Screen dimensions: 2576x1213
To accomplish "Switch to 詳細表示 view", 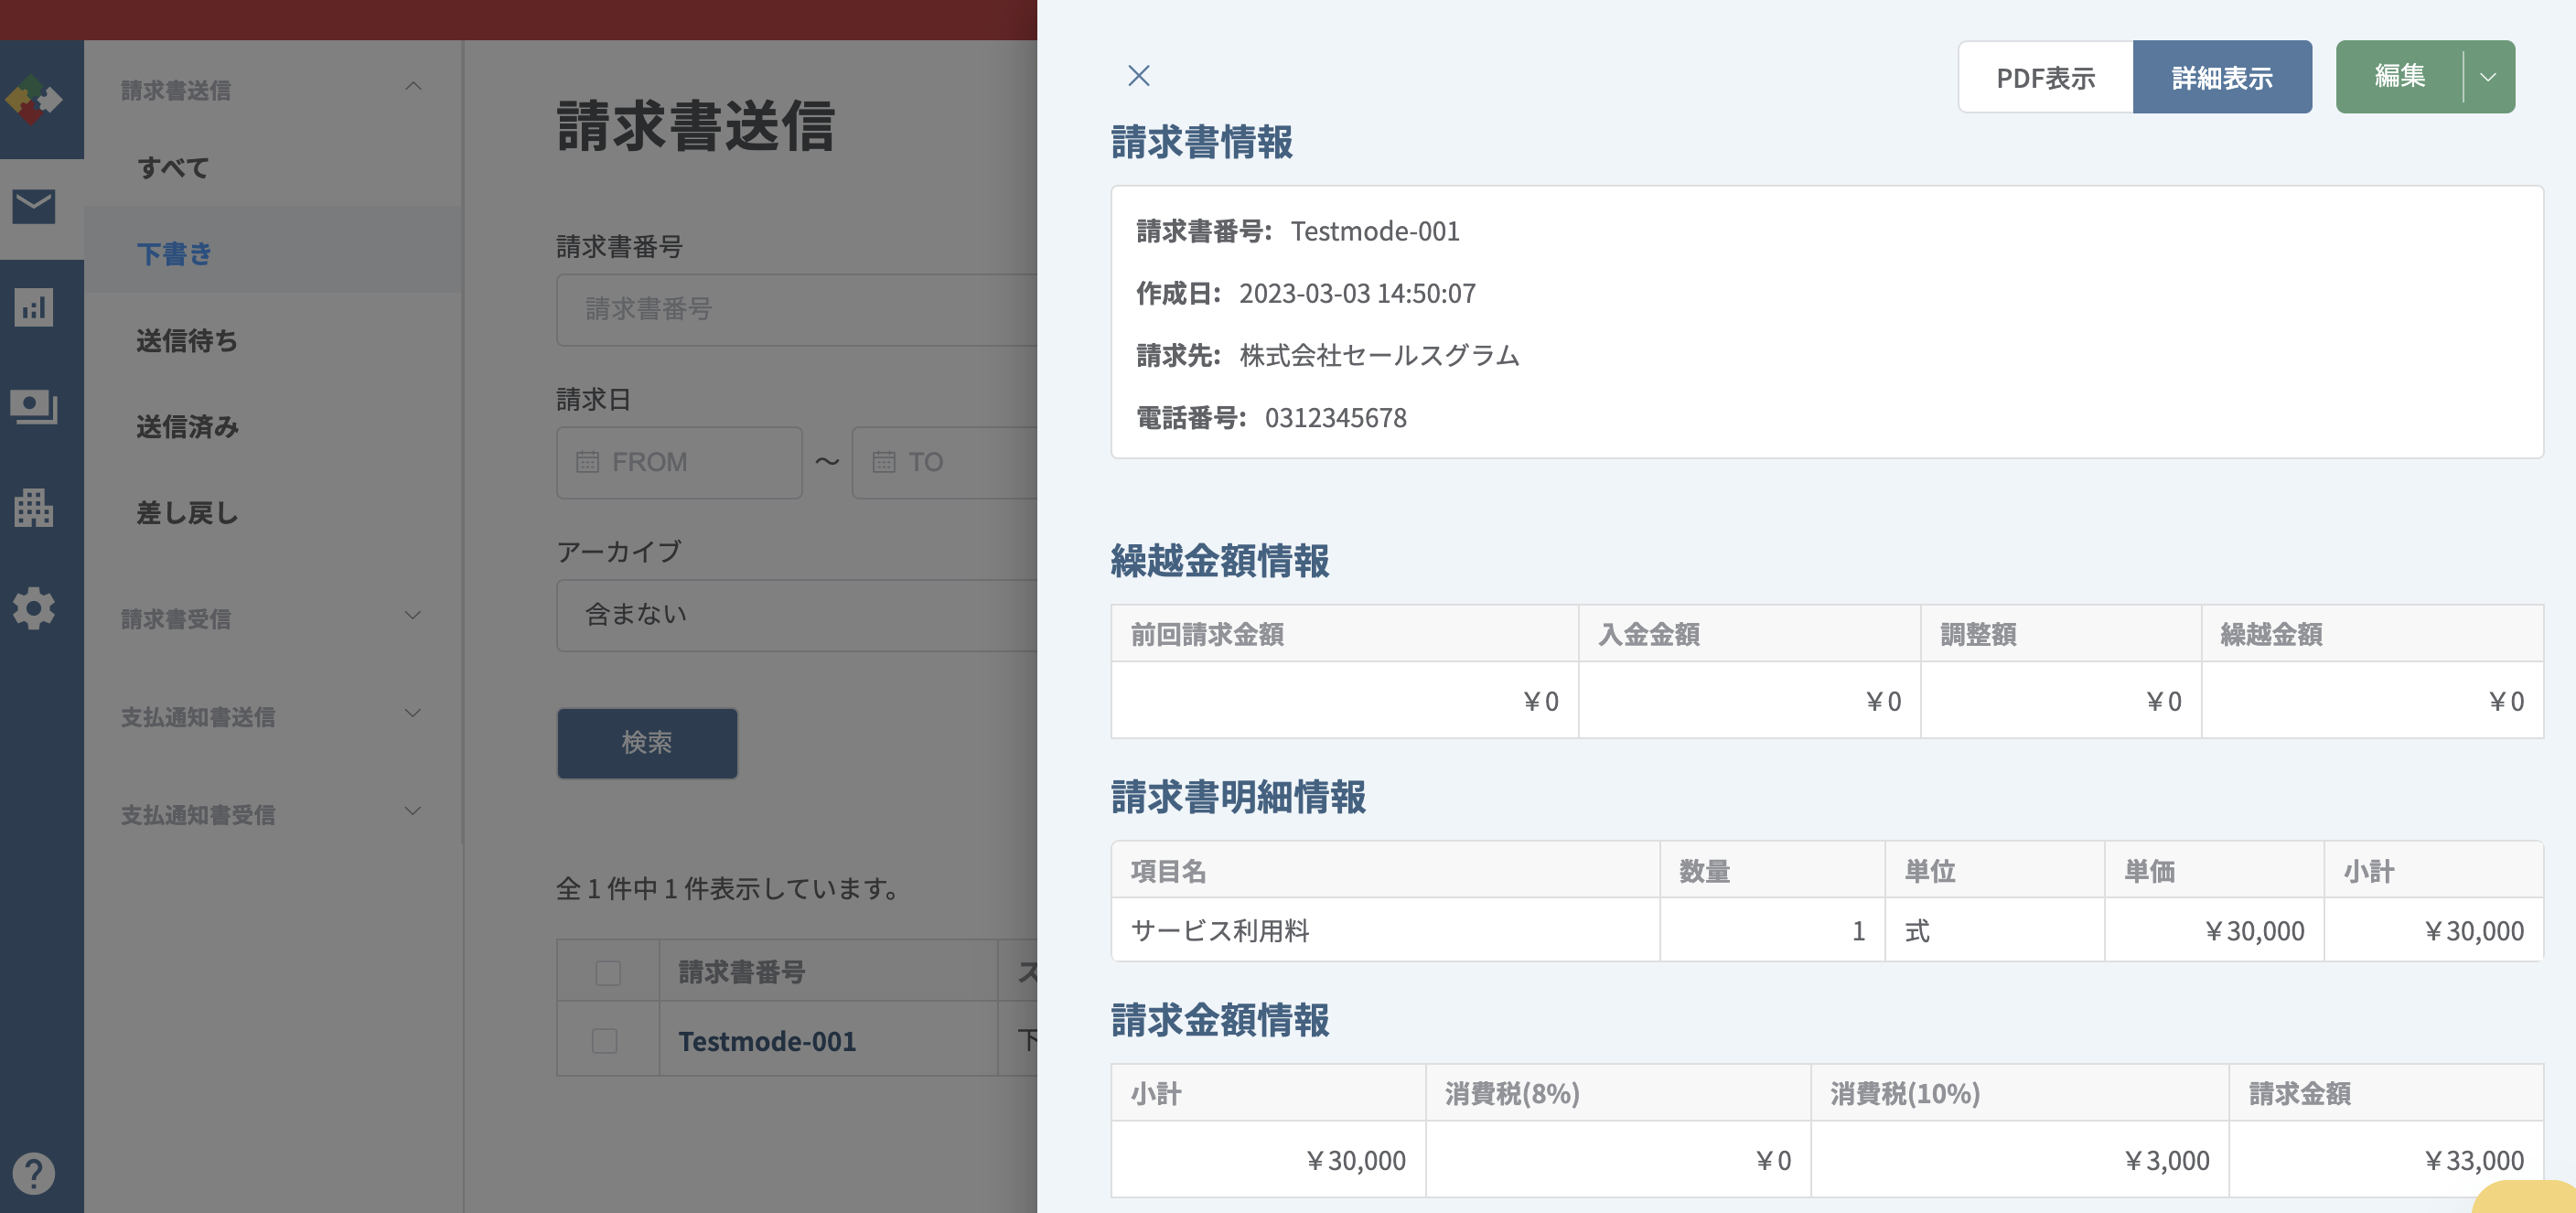I will coord(2222,77).
